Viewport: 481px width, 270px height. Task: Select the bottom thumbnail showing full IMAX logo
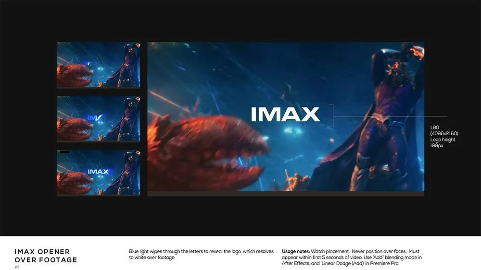click(x=99, y=173)
